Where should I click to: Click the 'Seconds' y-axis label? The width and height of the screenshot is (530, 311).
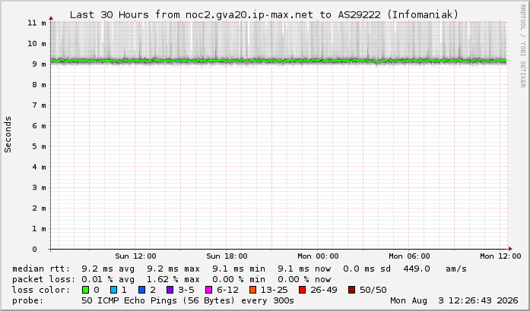coord(8,134)
